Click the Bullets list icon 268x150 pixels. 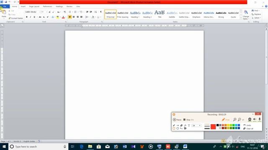coord(70,12)
